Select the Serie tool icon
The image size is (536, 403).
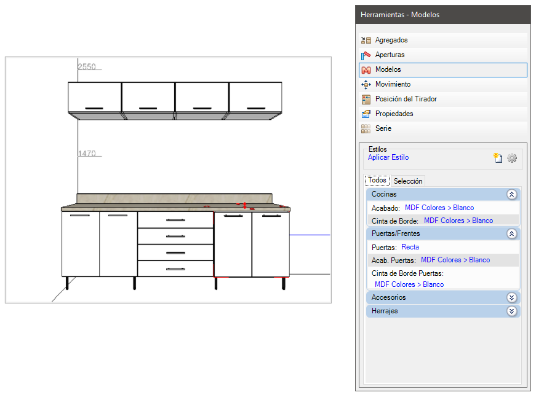366,128
